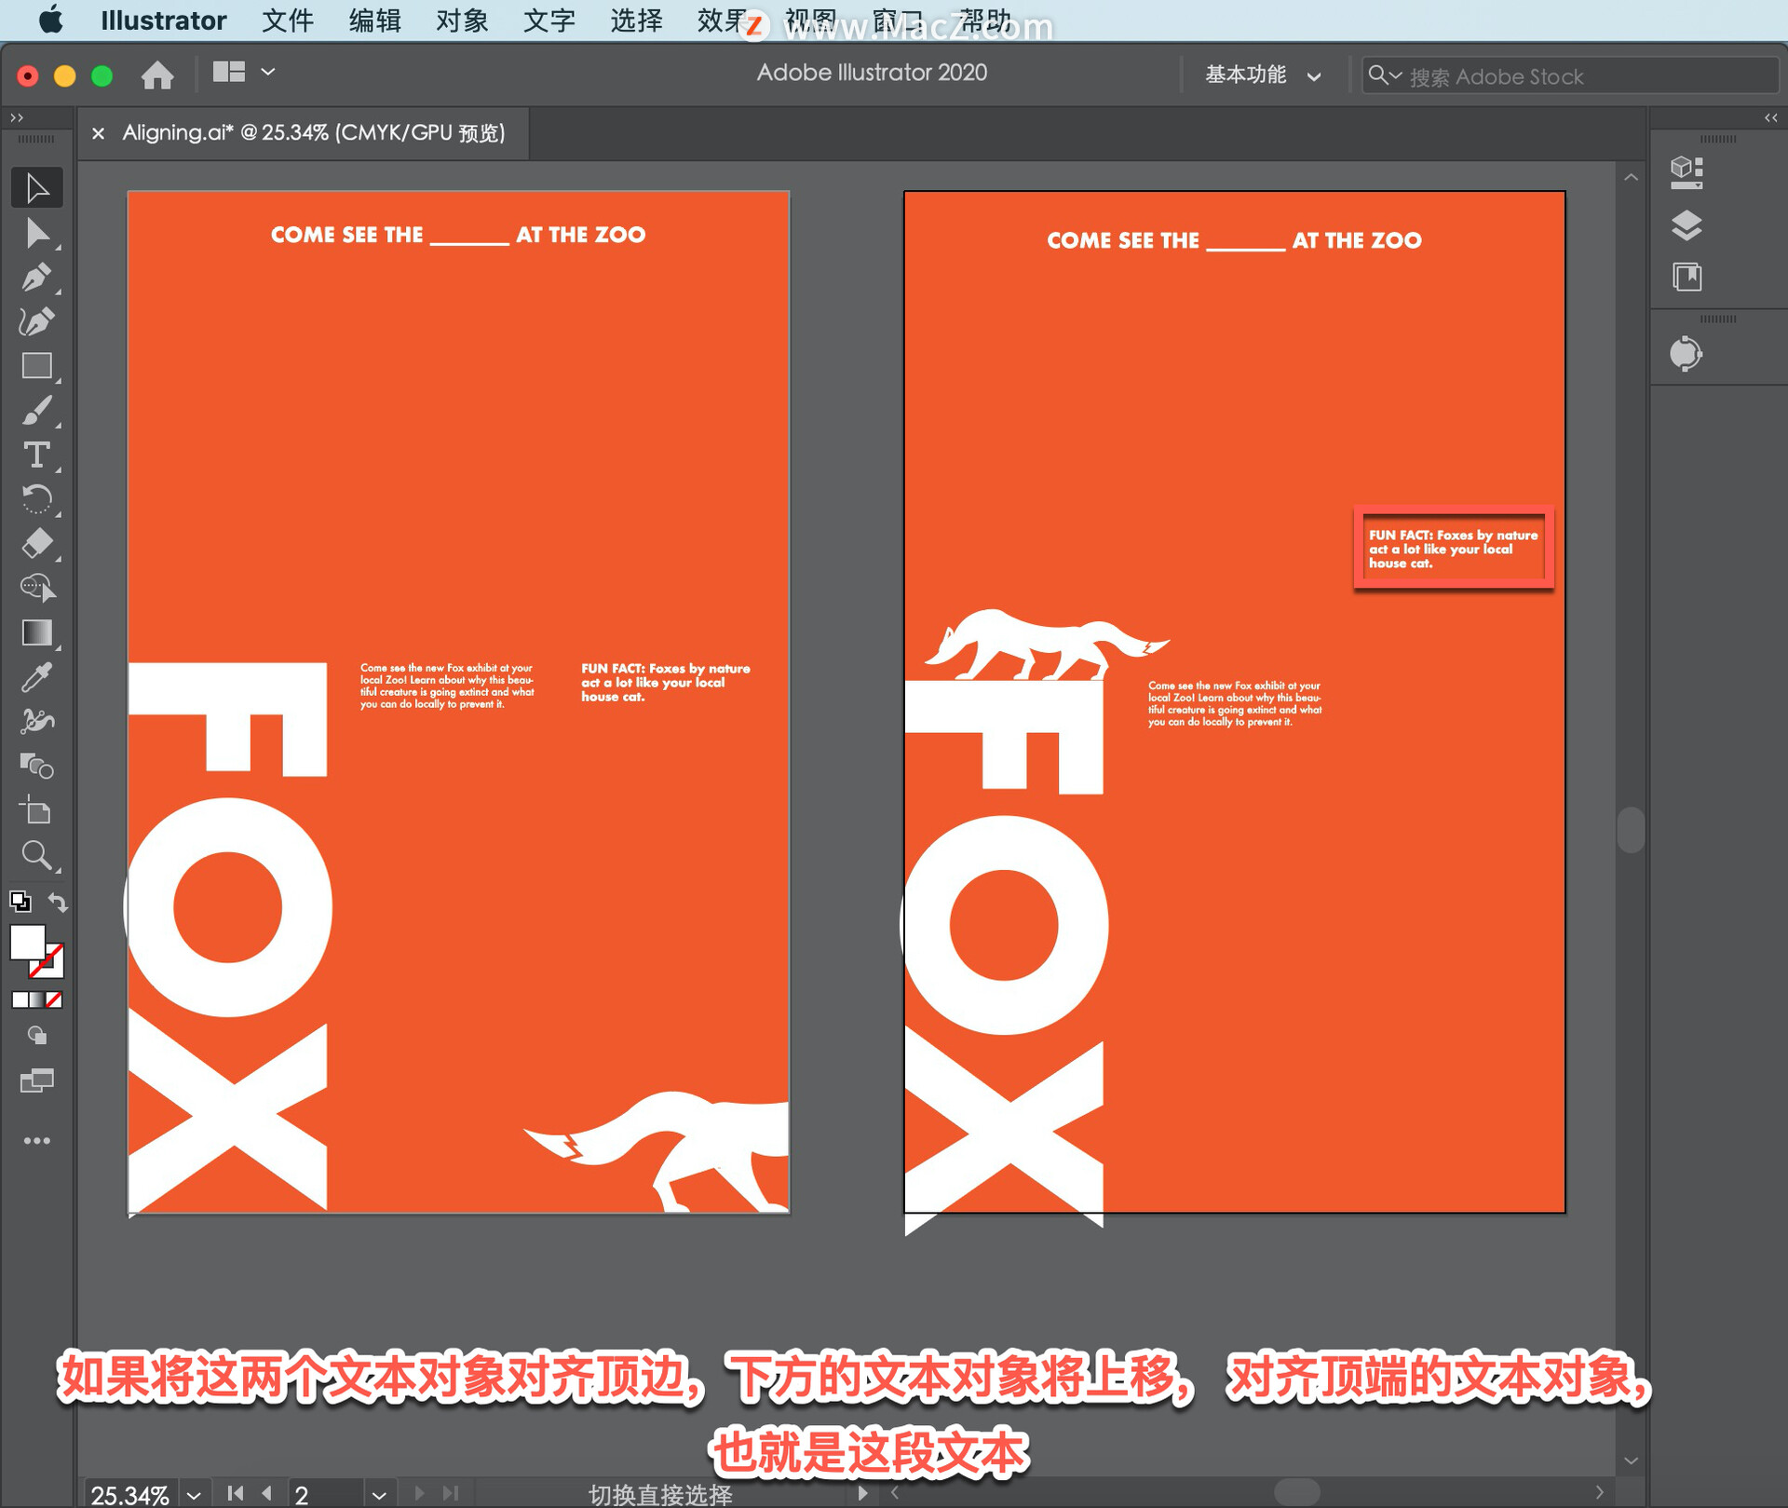
Task: Click the horizontal scrollbar thumb
Action: (1296, 1492)
